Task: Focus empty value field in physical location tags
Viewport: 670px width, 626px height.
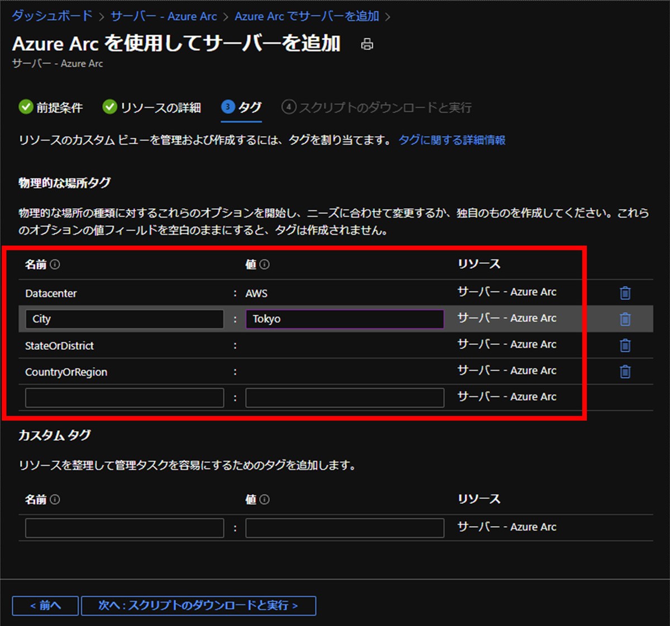Action: [x=344, y=398]
